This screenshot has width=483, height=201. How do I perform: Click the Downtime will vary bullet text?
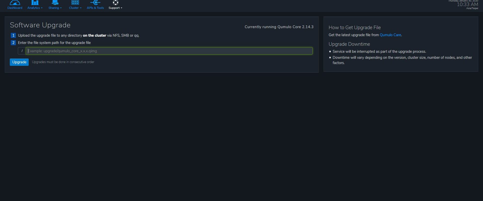[402, 60]
